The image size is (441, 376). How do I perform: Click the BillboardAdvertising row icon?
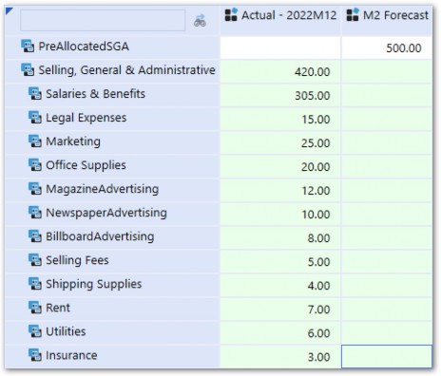(x=35, y=236)
